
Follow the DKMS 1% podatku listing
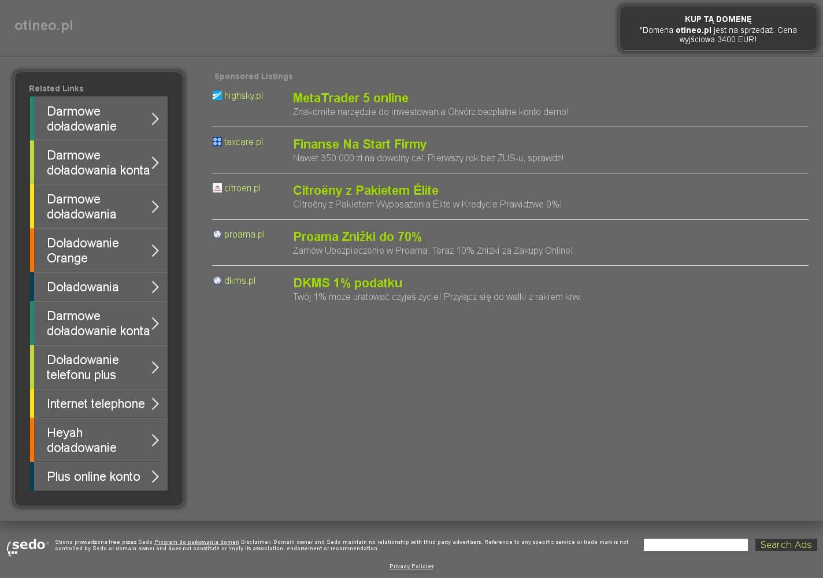347,283
